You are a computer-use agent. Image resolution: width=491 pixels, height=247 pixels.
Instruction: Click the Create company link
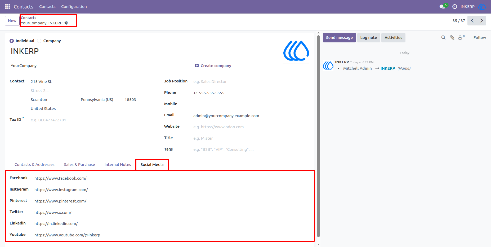pyautogui.click(x=216, y=66)
